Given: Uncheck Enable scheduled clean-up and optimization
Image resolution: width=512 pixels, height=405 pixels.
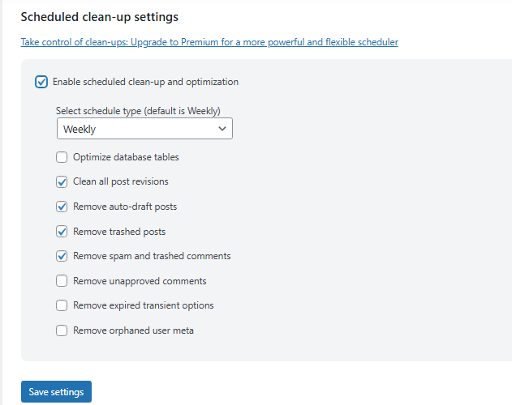Looking at the screenshot, I should 41,82.
